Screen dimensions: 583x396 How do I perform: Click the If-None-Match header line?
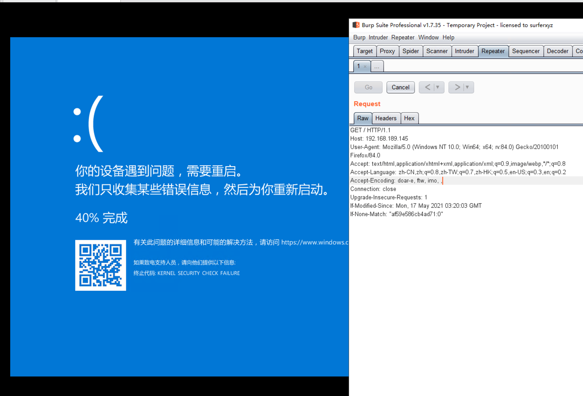397,214
